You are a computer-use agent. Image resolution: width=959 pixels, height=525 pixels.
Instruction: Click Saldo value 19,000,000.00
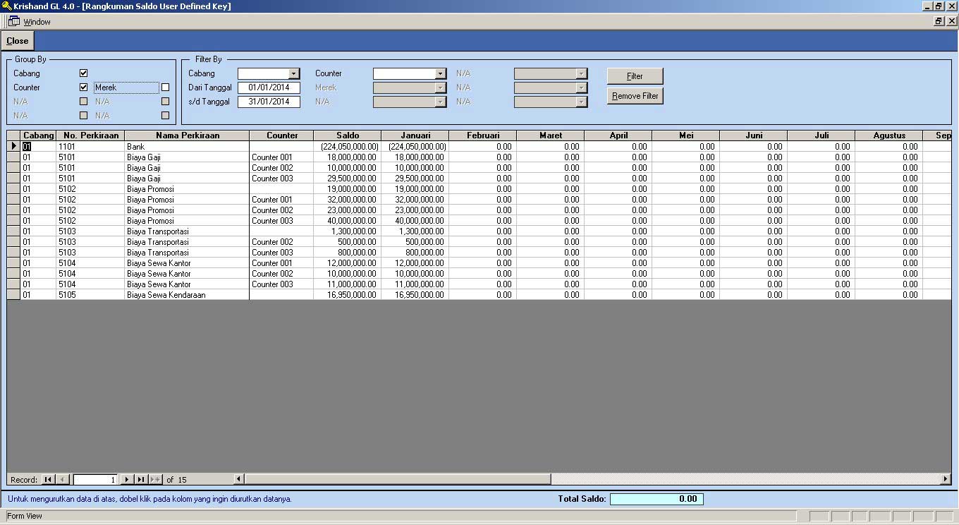point(348,188)
